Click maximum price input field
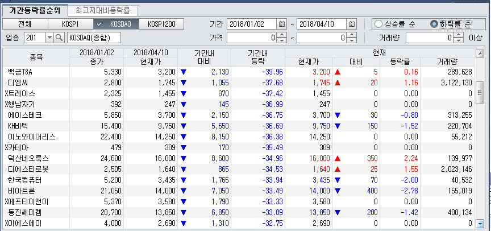This screenshot has height=231, width=491. pyautogui.click(x=322, y=38)
